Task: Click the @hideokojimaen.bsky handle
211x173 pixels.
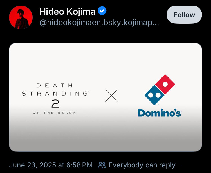Action: pos(99,23)
